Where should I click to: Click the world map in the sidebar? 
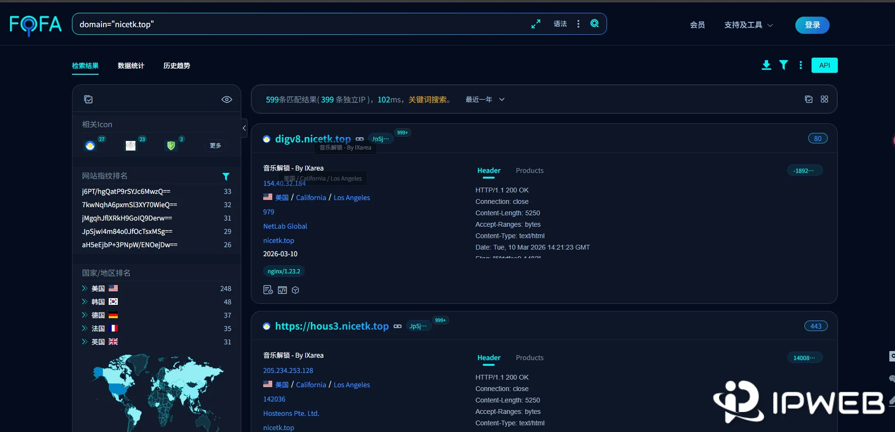(x=156, y=391)
